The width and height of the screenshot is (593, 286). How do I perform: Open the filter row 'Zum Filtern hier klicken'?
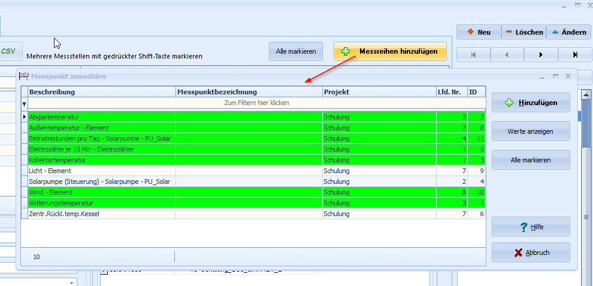coord(256,103)
